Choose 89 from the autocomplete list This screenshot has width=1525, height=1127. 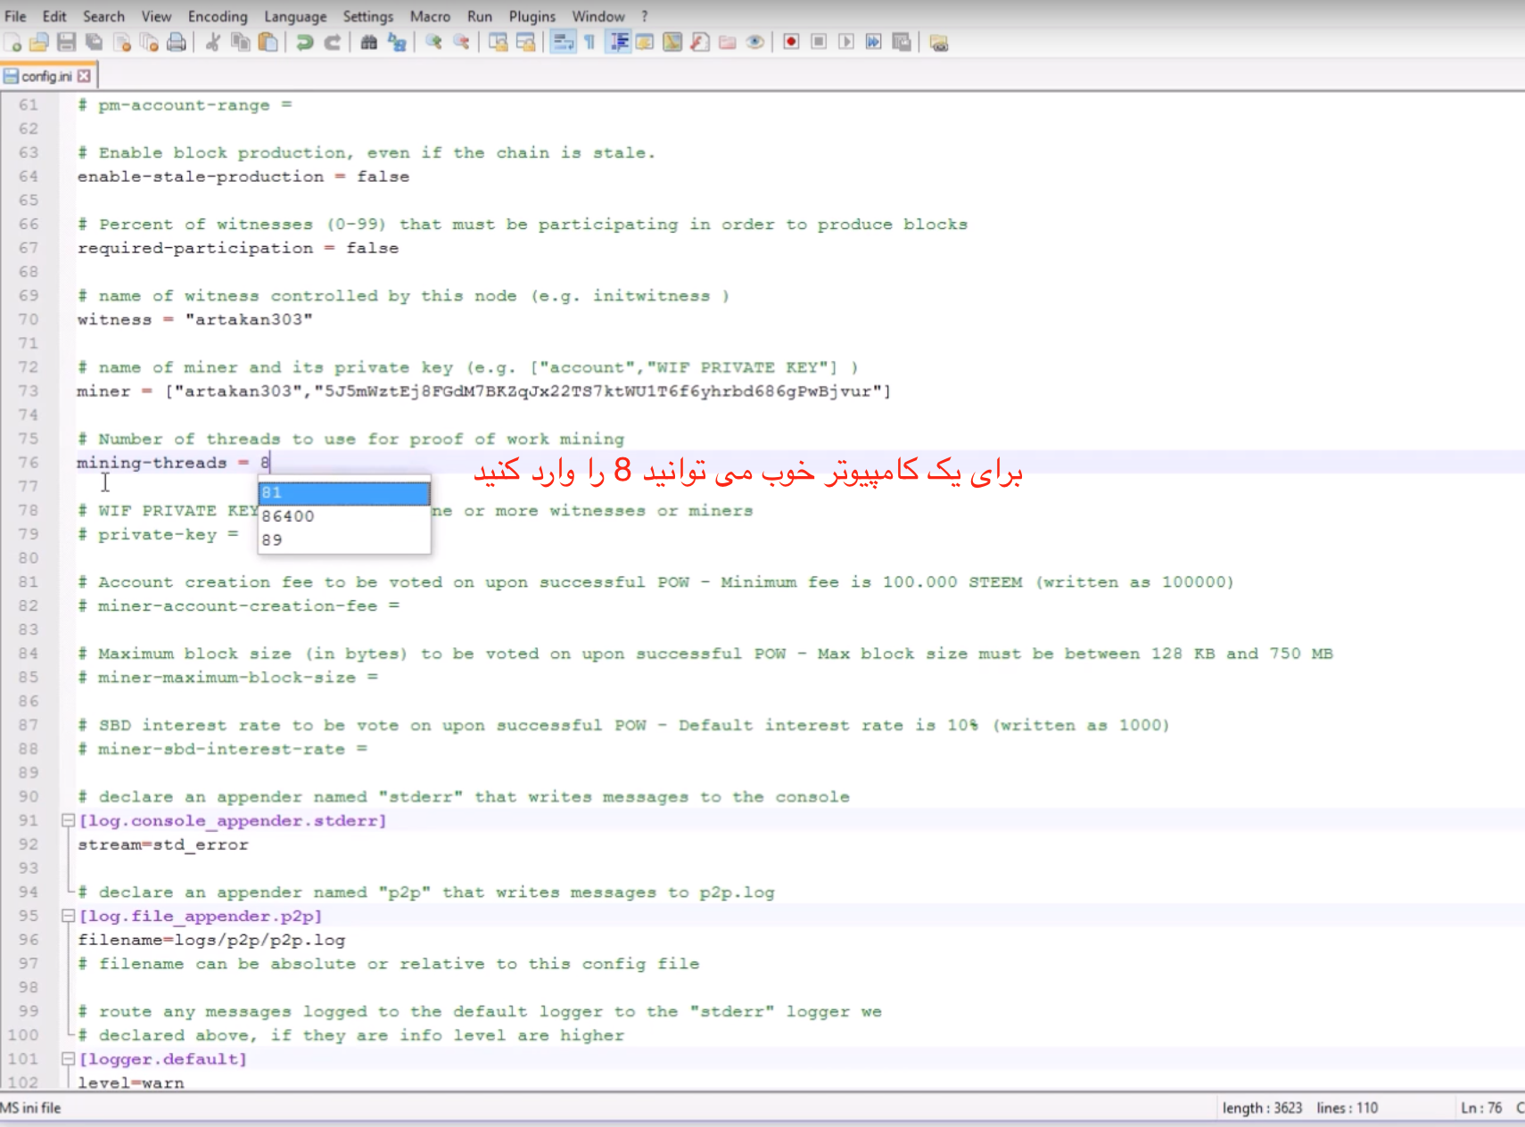(343, 540)
